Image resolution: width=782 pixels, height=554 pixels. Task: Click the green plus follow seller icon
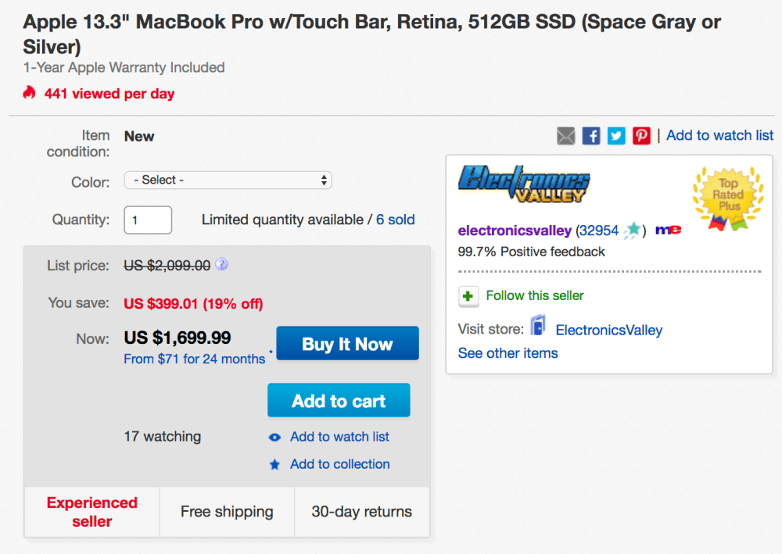(x=468, y=296)
